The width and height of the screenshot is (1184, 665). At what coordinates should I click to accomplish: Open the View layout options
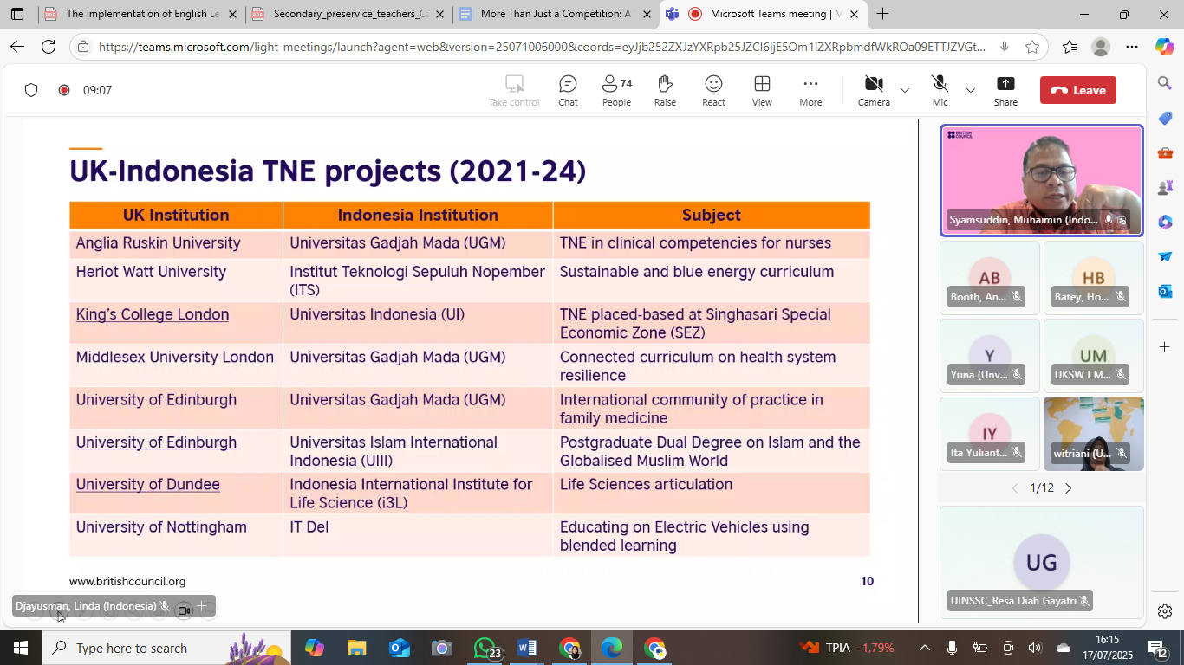click(x=762, y=91)
